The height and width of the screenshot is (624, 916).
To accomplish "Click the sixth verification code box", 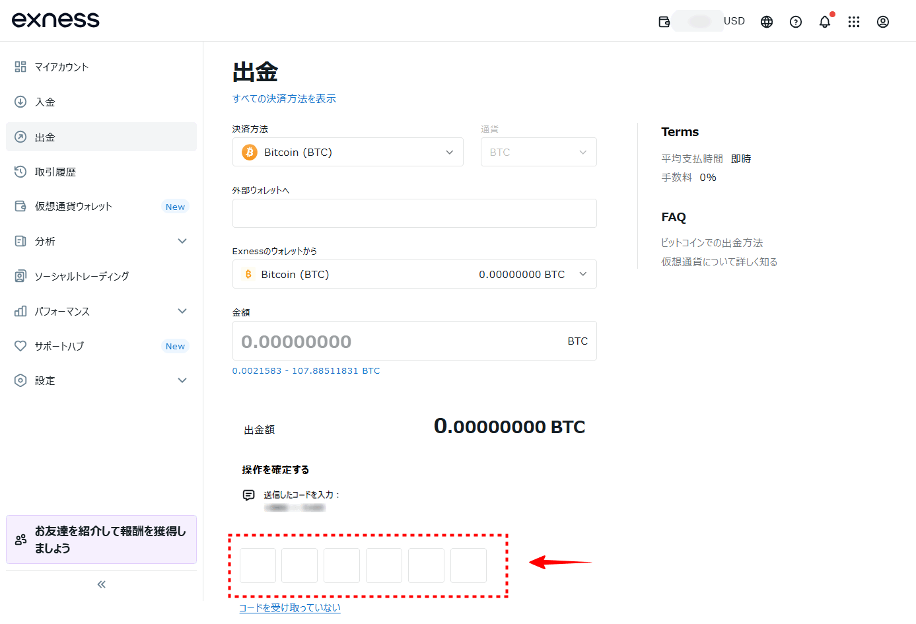I will [x=469, y=565].
